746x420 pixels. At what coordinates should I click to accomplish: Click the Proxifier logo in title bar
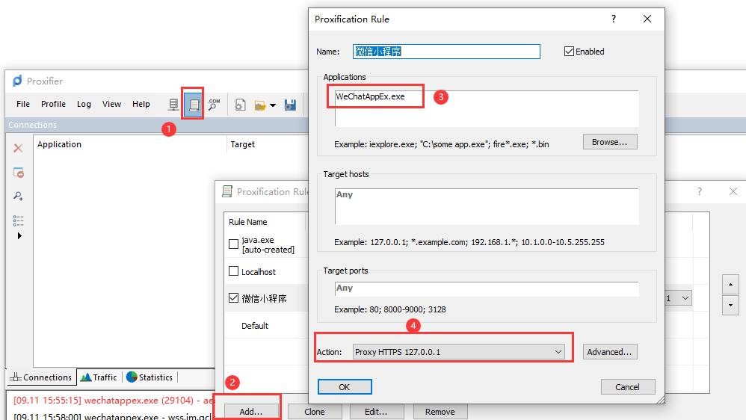[x=18, y=81]
